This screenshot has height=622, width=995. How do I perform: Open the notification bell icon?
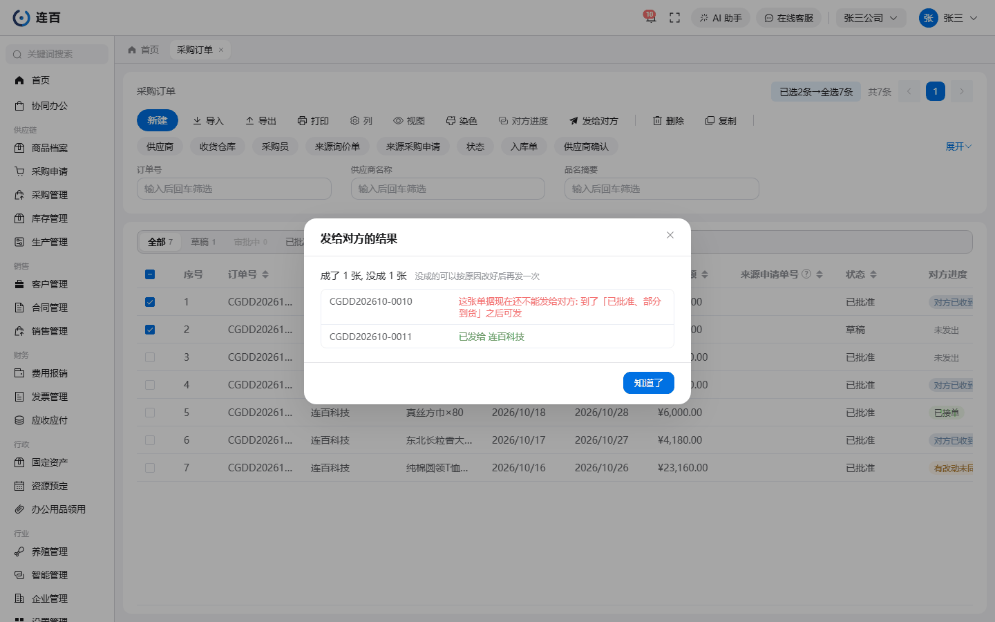650,17
